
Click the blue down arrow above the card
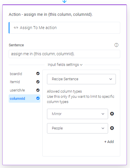[64, 1]
